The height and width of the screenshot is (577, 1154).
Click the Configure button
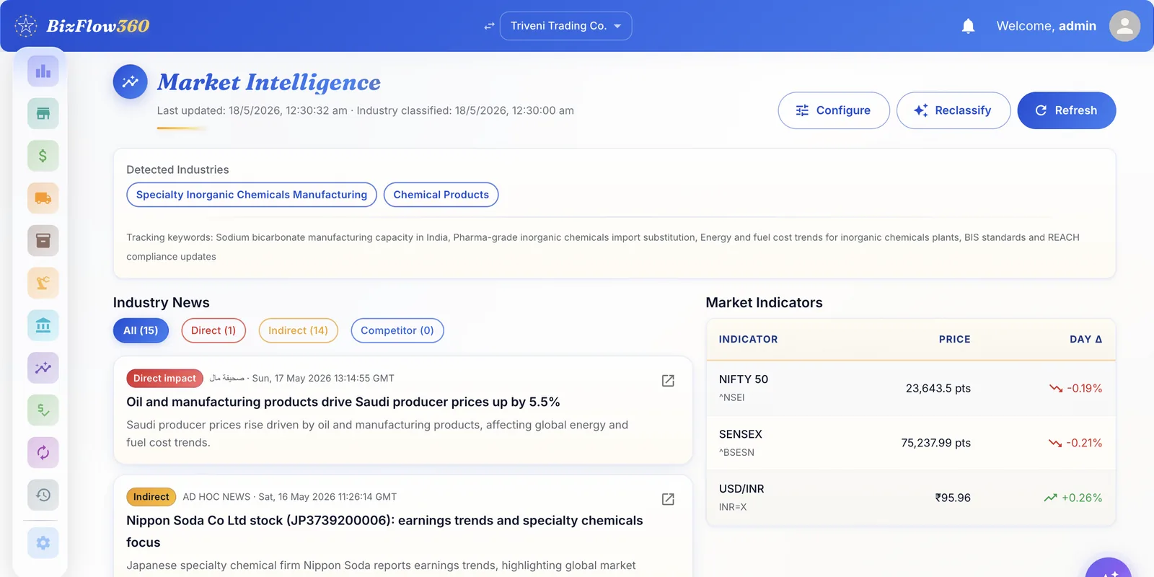coord(834,110)
